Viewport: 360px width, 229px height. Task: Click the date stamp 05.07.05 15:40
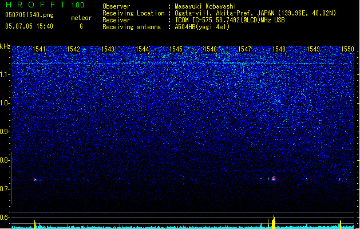[29, 26]
